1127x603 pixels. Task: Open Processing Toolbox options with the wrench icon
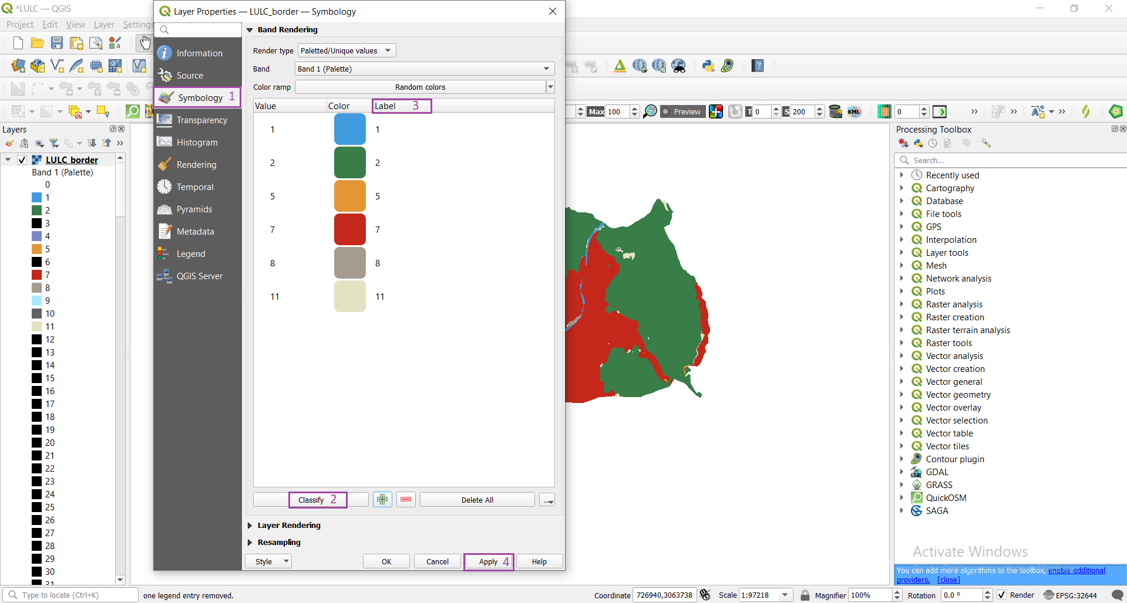point(986,143)
